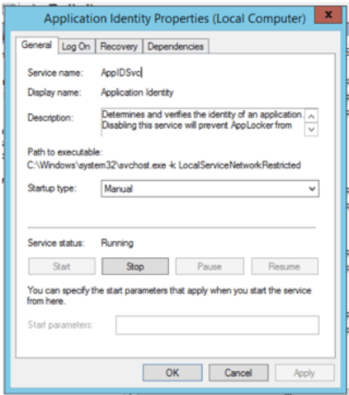Open the Startup type dropdown
The image size is (349, 395).
pyautogui.click(x=210, y=188)
